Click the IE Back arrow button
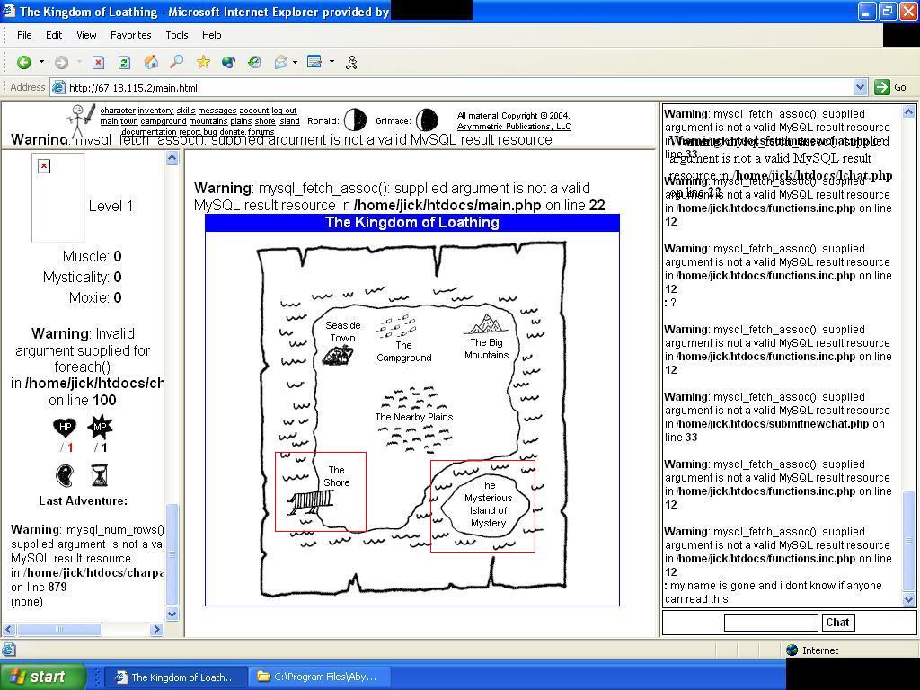Image resolution: width=920 pixels, height=690 pixels. coord(24,62)
